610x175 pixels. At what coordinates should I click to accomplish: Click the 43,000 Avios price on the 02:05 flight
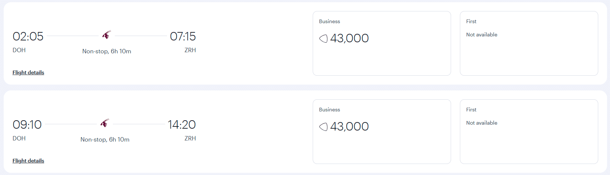[349, 38]
